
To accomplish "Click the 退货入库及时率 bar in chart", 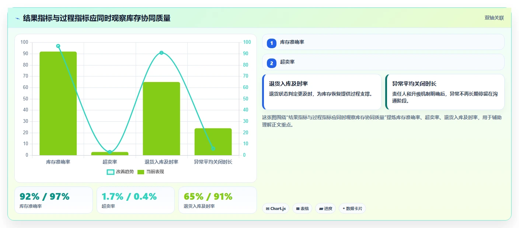I will [161, 118].
